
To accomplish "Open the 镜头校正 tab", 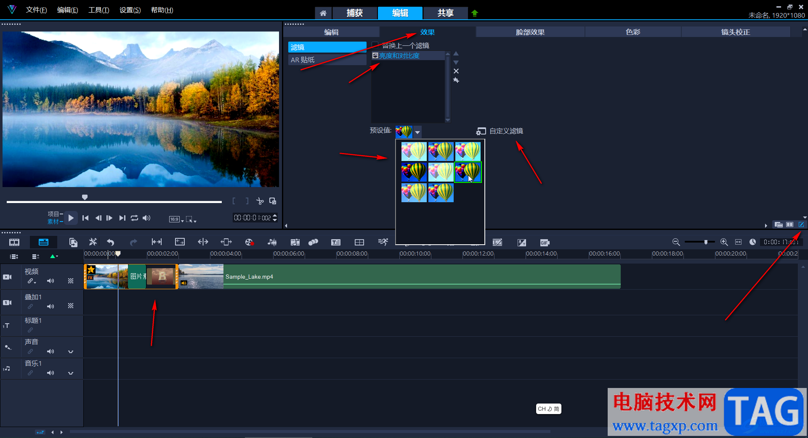I will 736,32.
